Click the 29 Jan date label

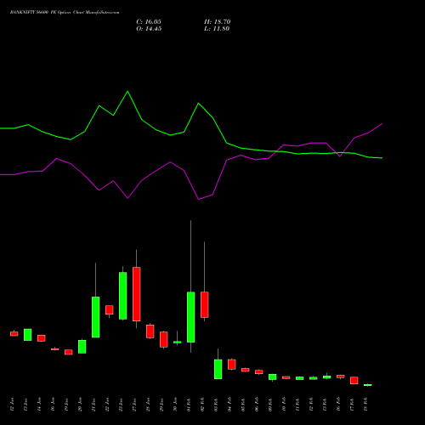(x=161, y=405)
